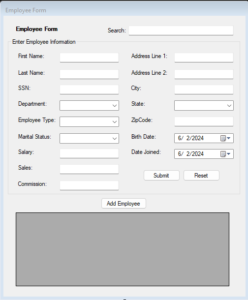
Task: Click the City: label
Action: coord(136,88)
